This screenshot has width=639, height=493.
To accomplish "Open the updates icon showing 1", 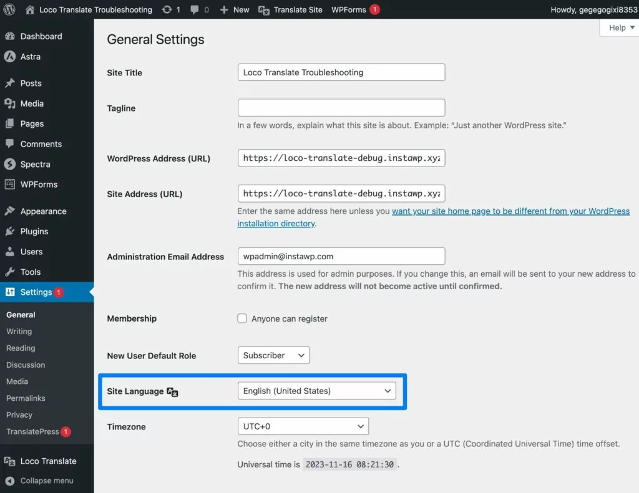I will [x=167, y=10].
